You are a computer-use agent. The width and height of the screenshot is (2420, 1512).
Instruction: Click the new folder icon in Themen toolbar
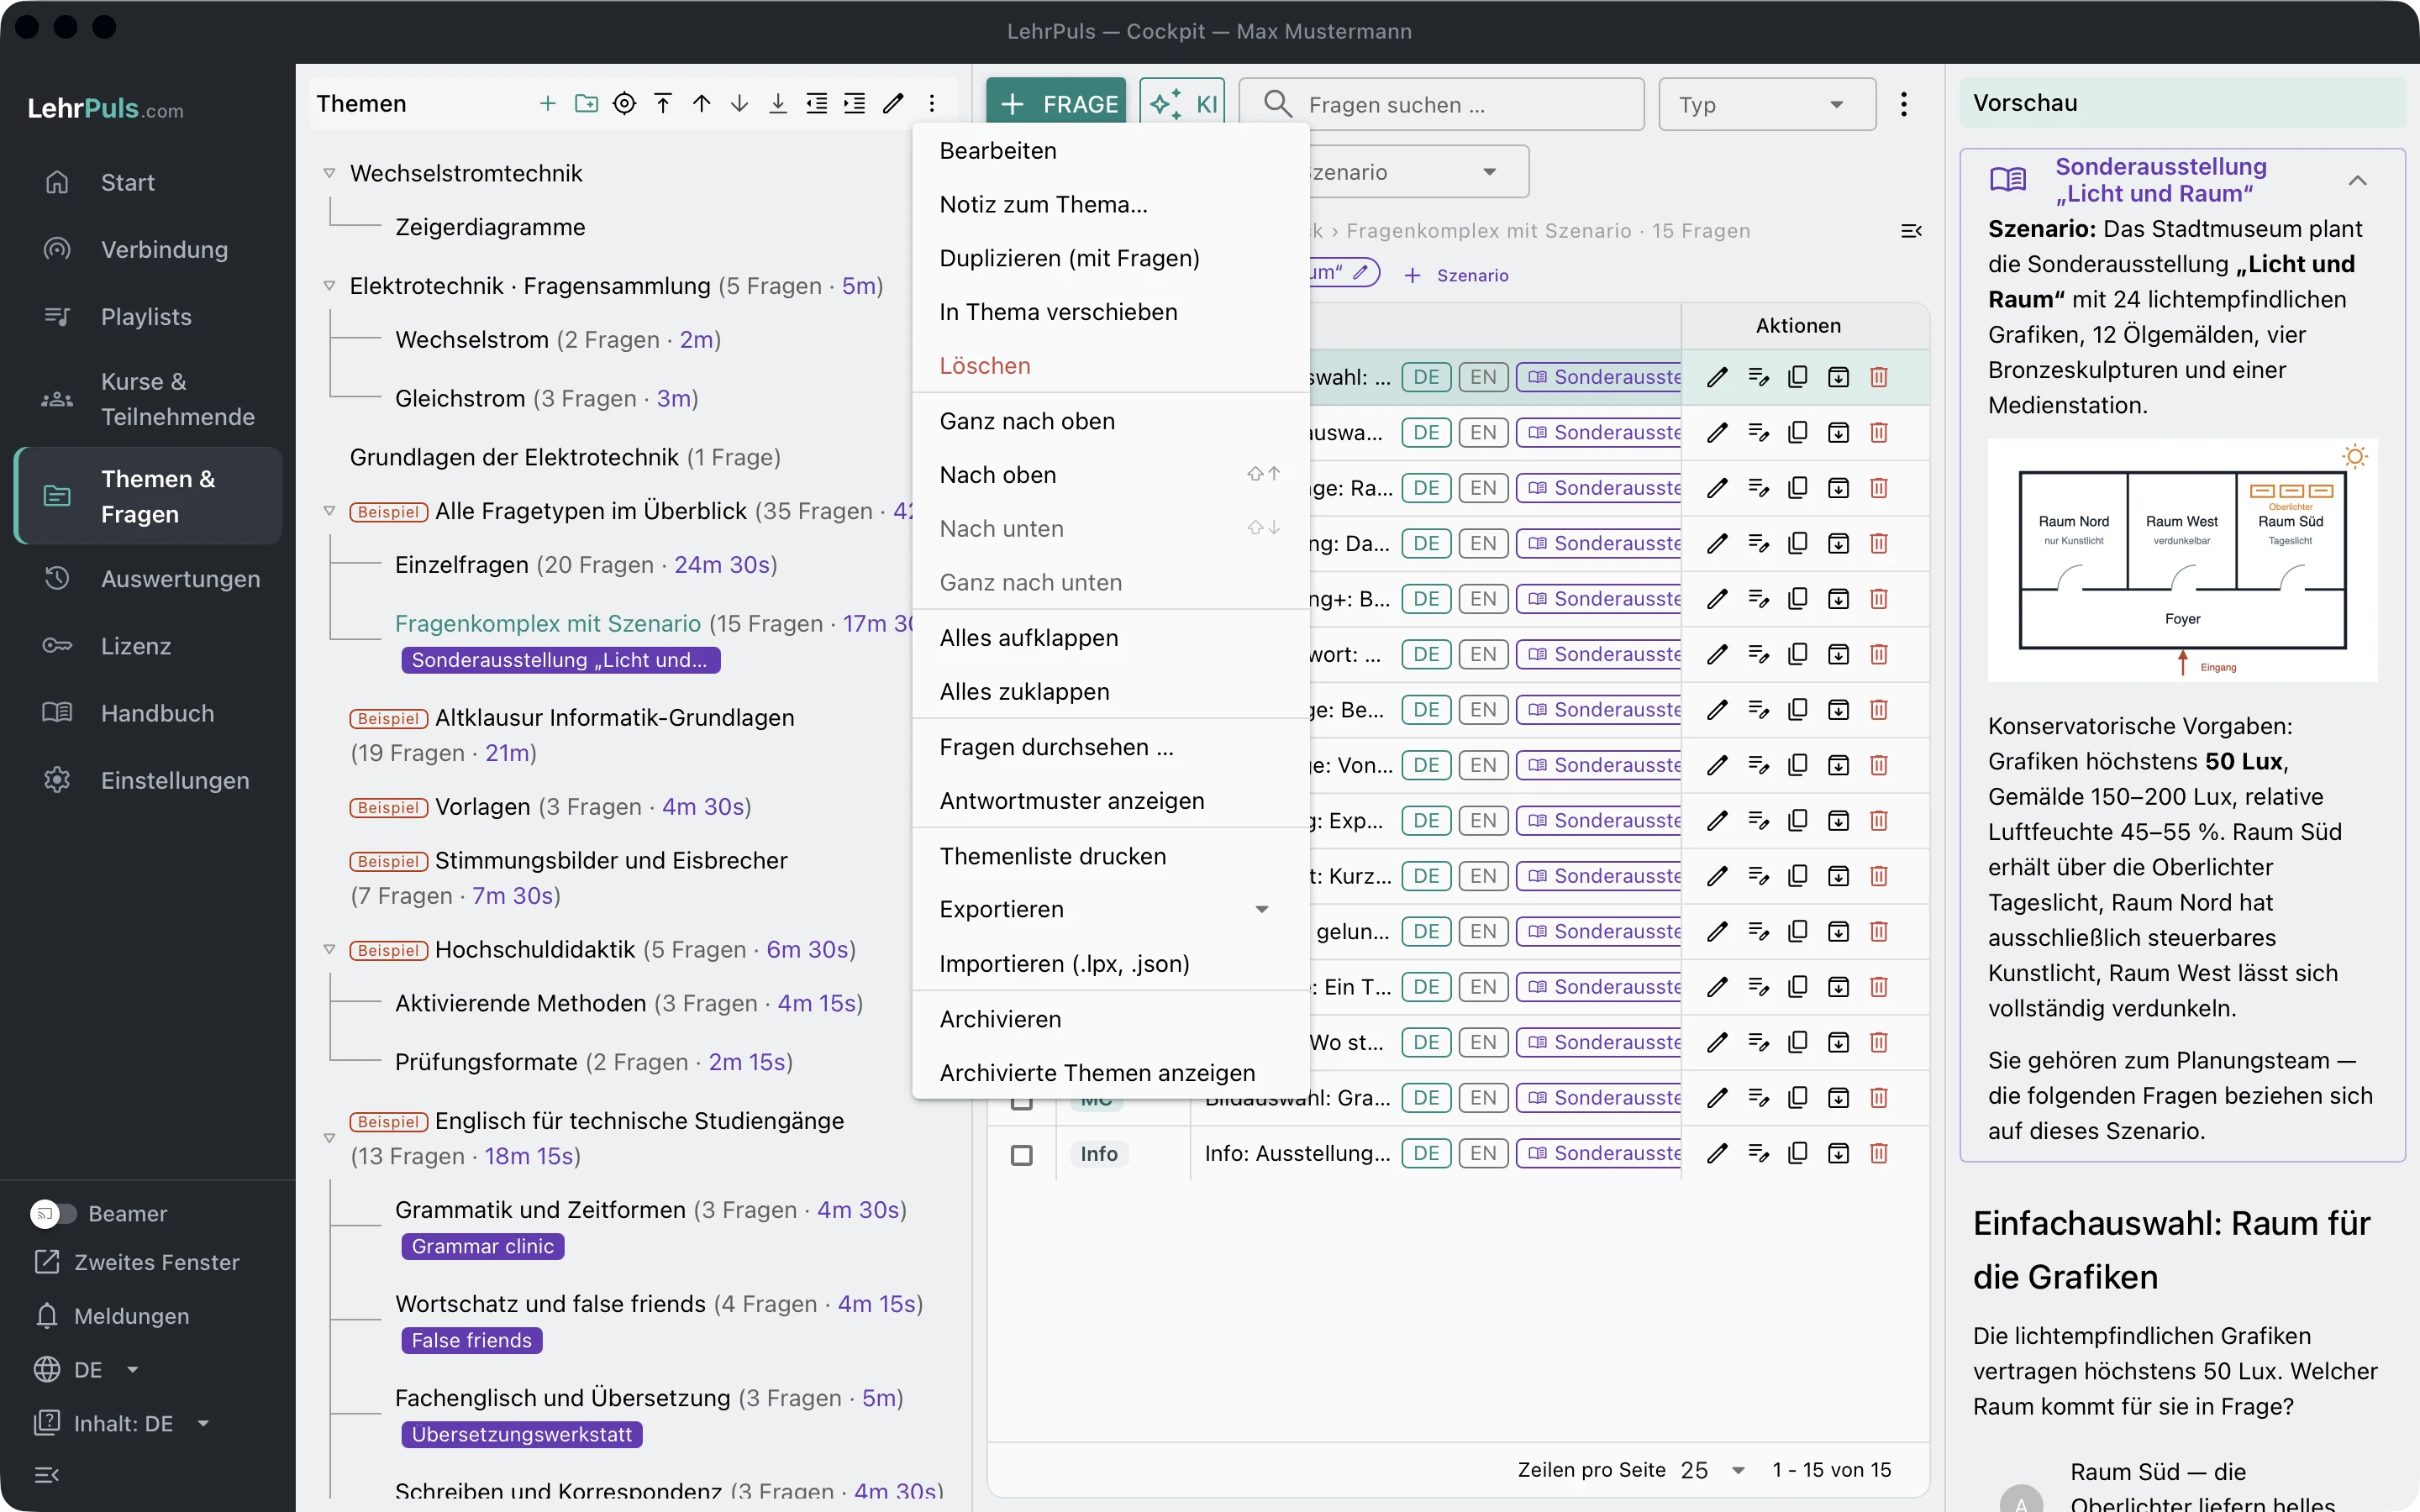click(x=586, y=104)
